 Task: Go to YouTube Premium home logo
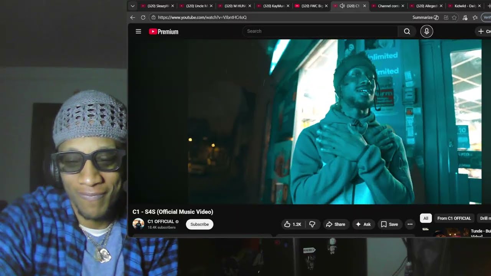[164, 31]
